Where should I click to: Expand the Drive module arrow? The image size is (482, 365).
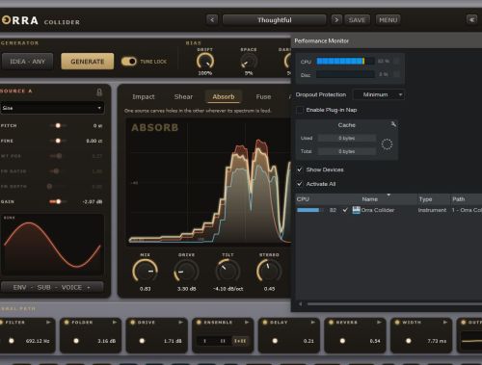(180, 322)
